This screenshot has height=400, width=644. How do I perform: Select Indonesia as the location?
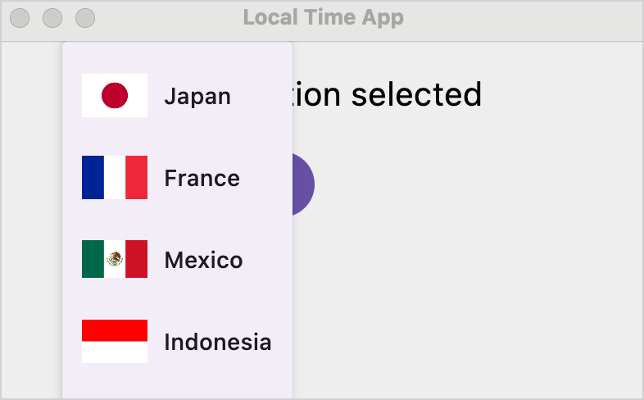click(x=217, y=342)
